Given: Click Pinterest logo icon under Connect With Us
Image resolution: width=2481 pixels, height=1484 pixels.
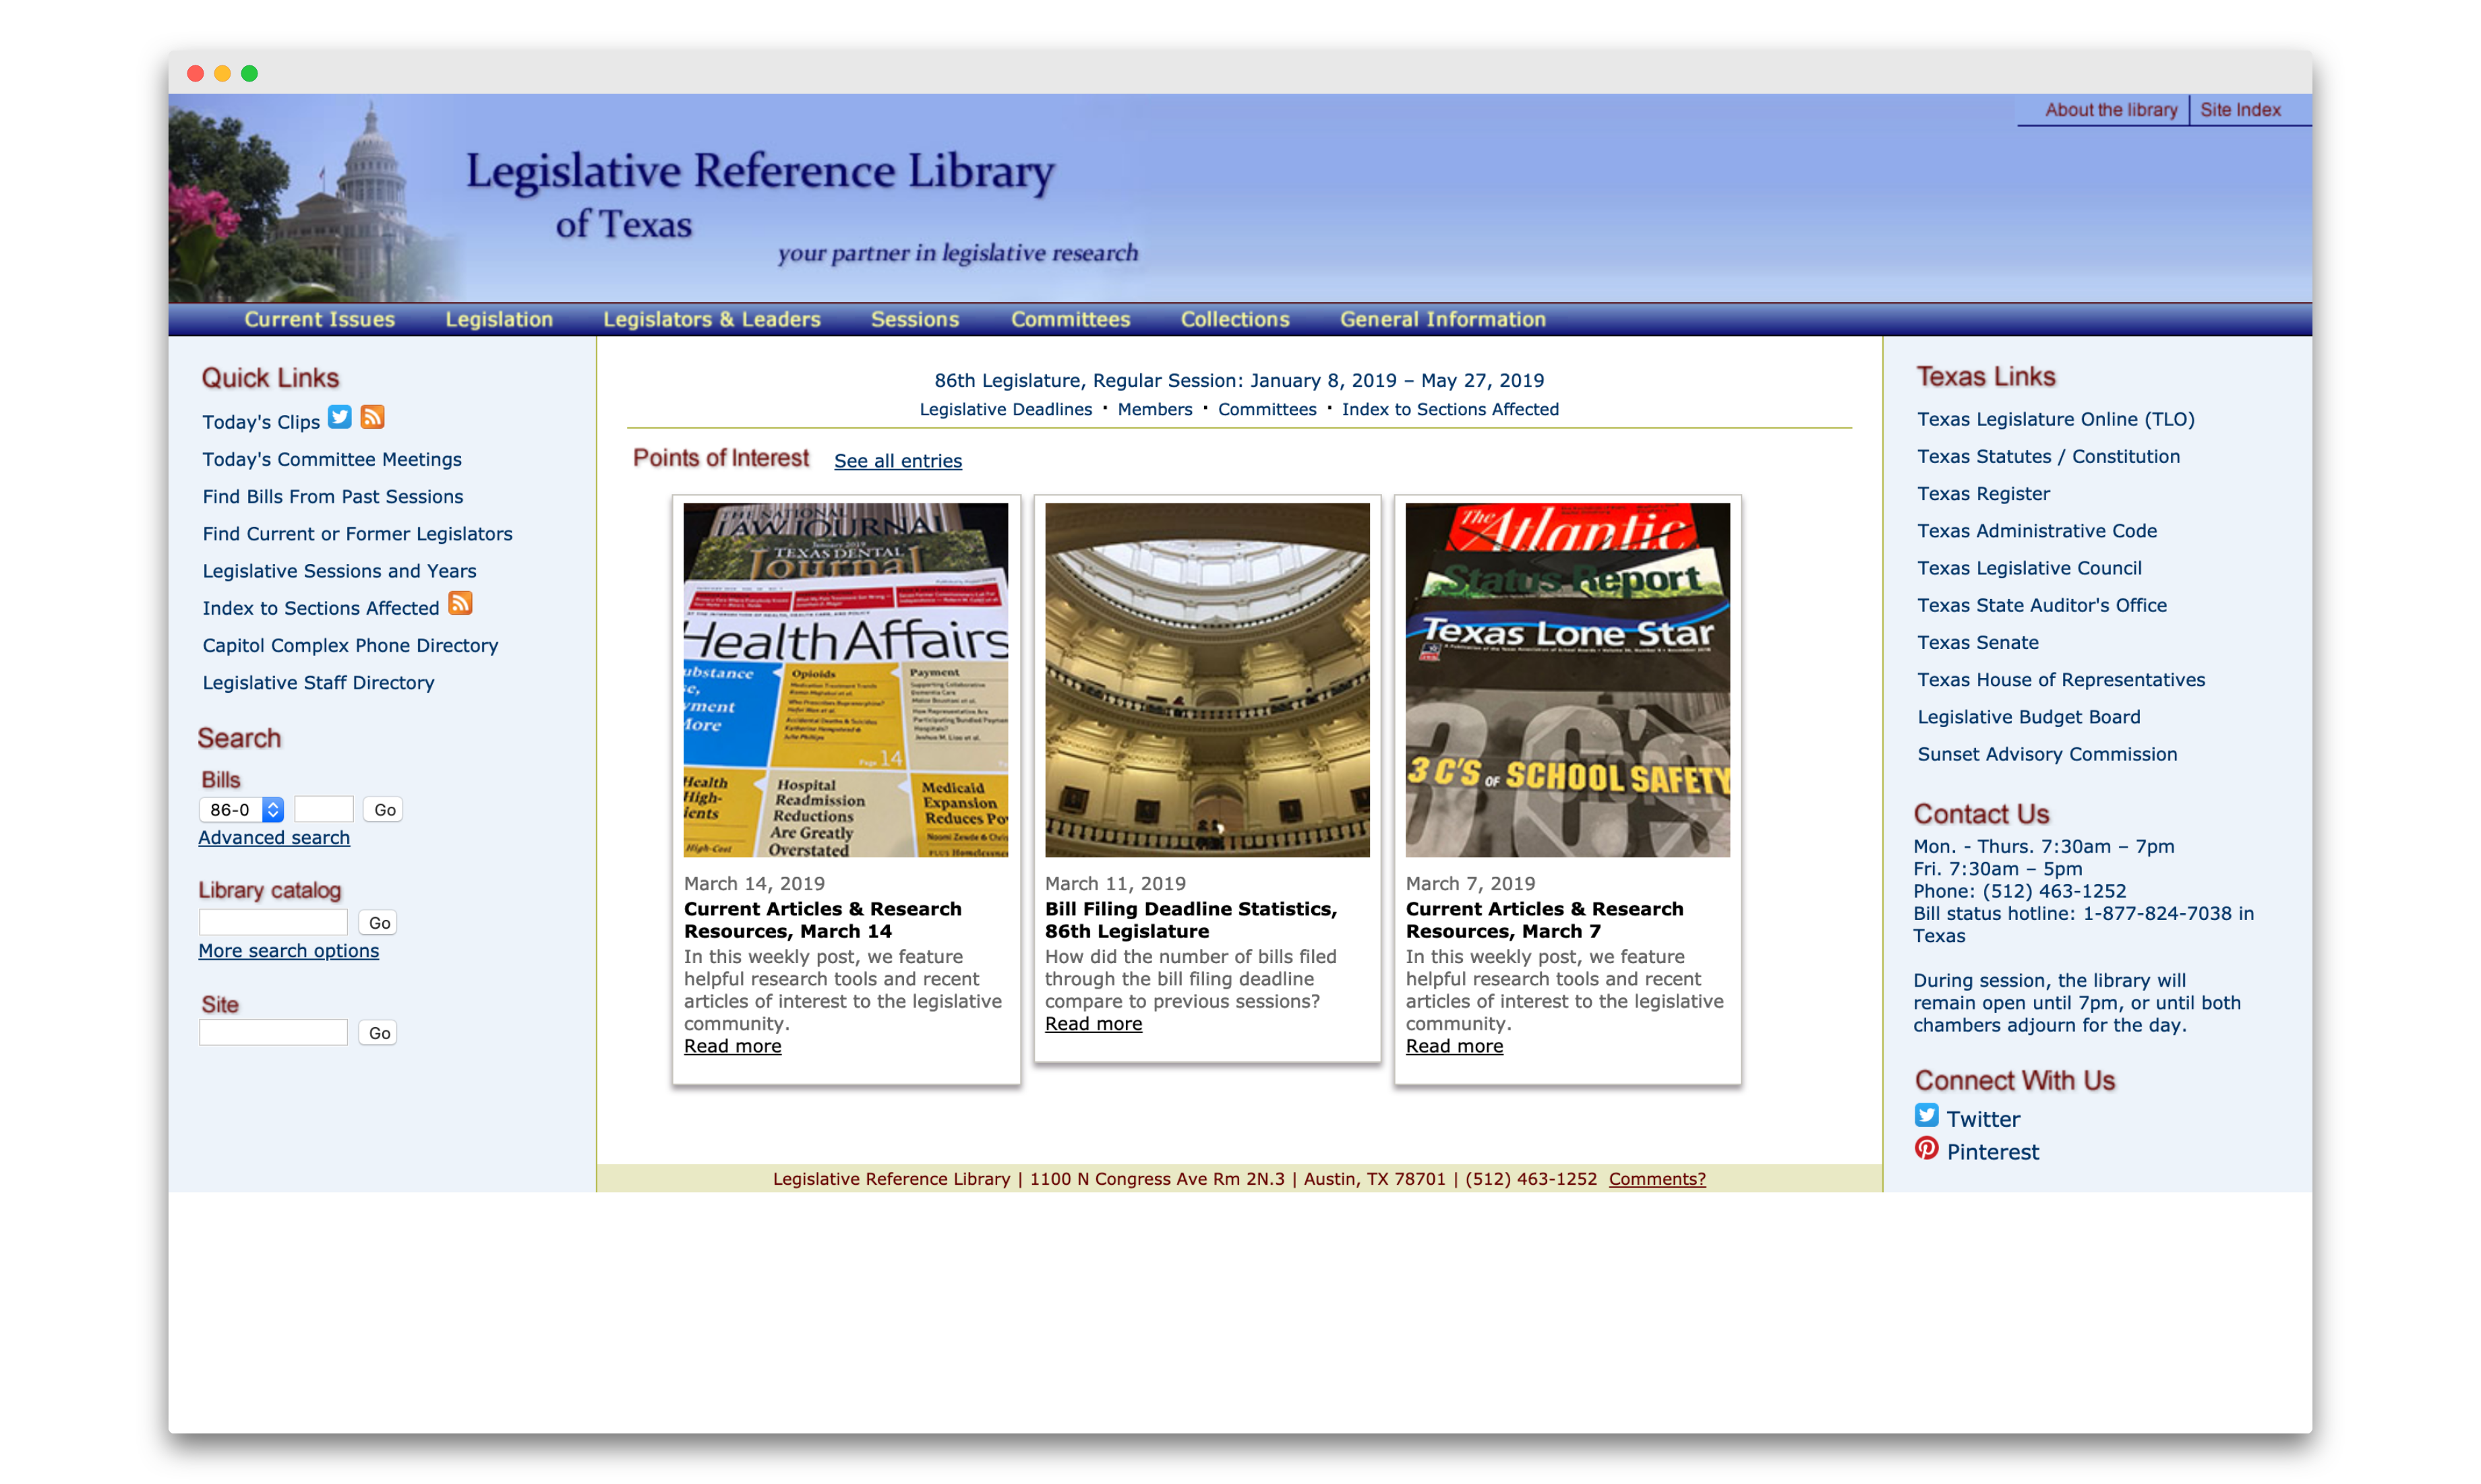Looking at the screenshot, I should pyautogui.click(x=1925, y=1148).
